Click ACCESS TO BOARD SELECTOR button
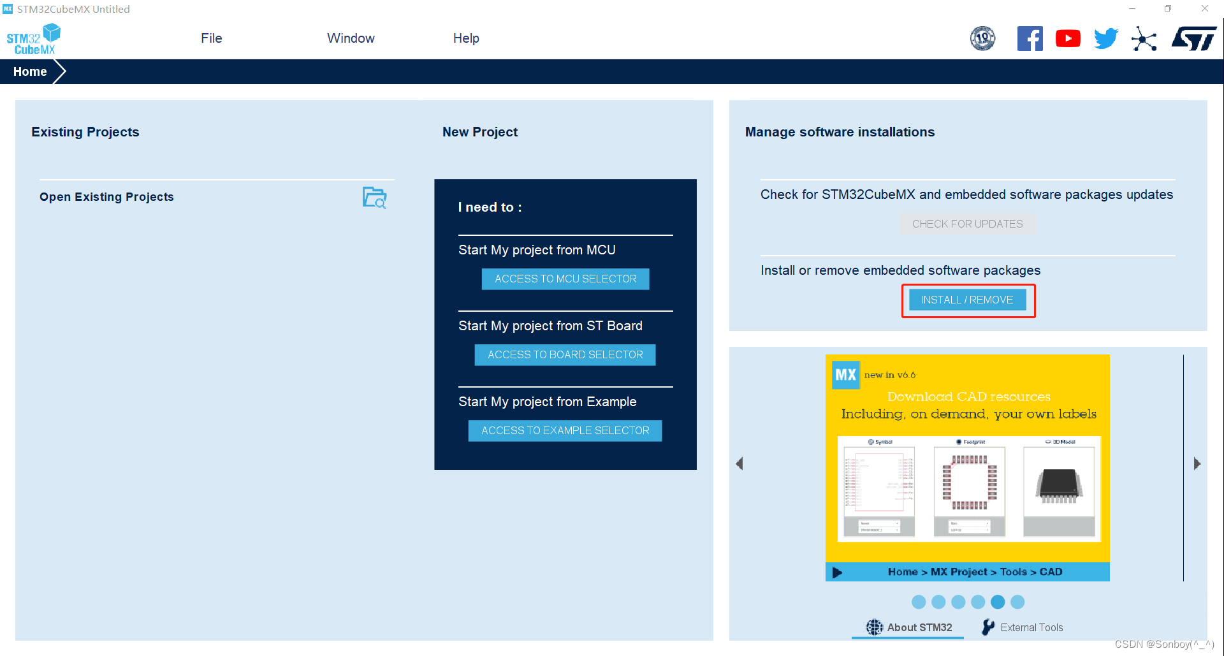The height and width of the screenshot is (656, 1224). [565, 355]
